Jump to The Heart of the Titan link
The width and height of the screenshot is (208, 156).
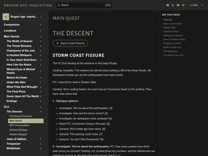[x=173, y=55]
